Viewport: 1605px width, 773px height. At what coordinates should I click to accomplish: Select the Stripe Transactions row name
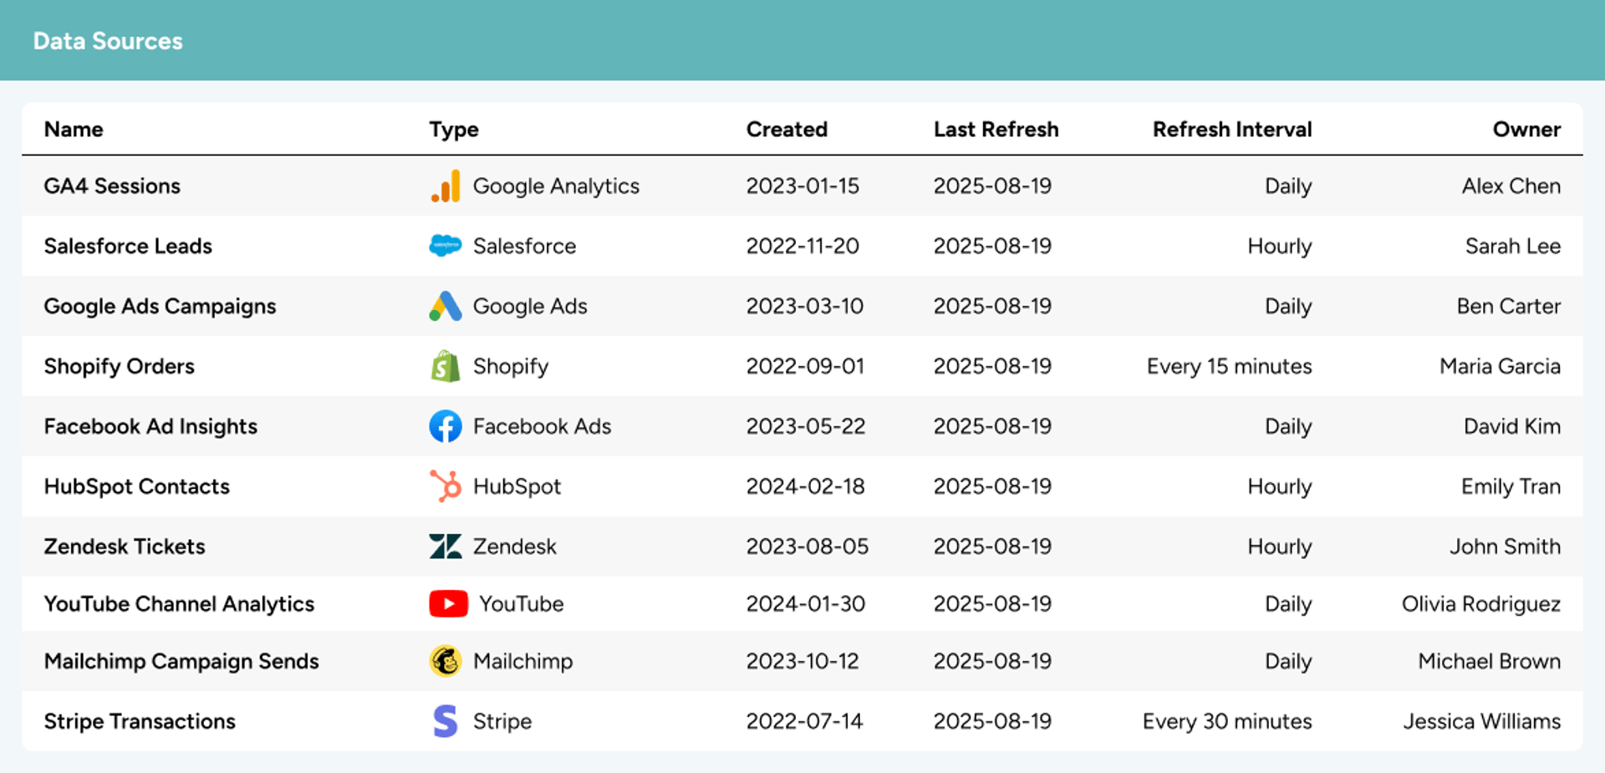coord(140,721)
